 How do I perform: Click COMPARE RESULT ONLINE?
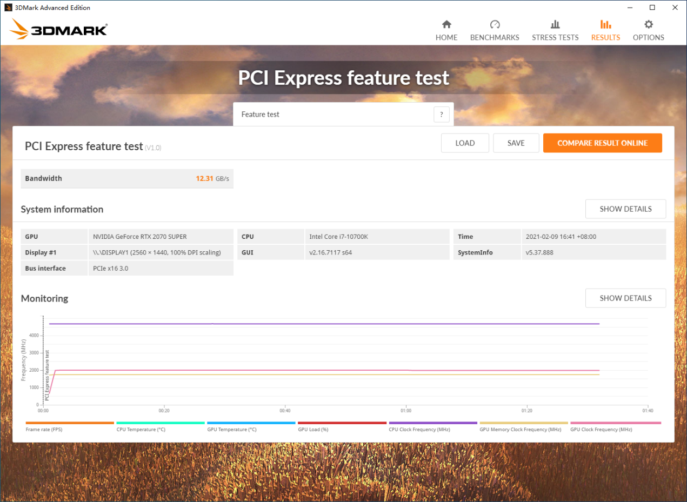(603, 143)
